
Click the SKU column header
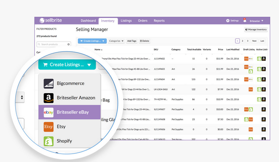(156, 50)
